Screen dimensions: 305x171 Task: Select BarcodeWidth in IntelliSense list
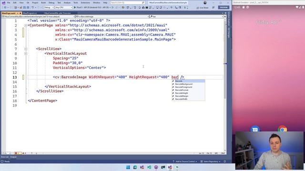click(x=188, y=99)
